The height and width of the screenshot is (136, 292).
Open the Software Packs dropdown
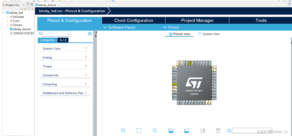119,27
